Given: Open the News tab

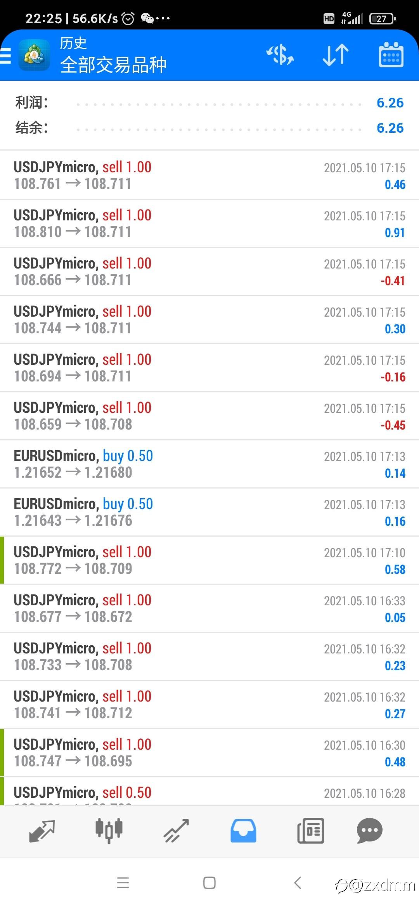Looking at the screenshot, I should [x=310, y=831].
